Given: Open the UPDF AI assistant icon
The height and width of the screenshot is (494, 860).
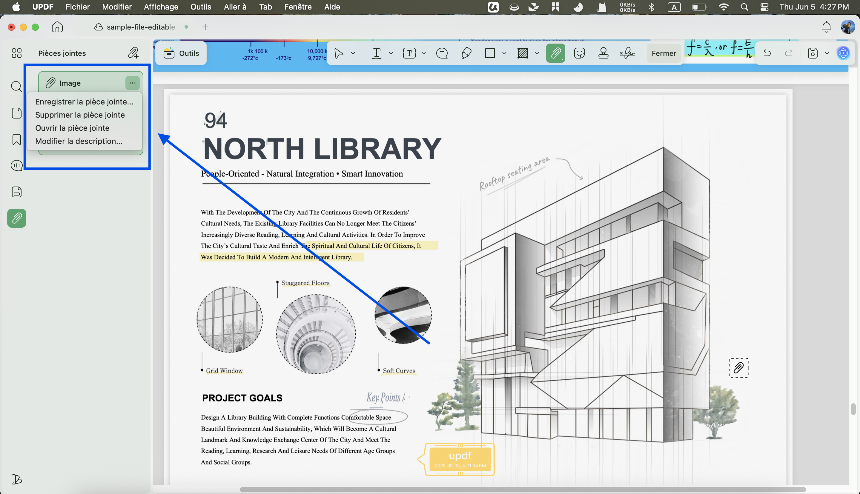Looking at the screenshot, I should click(x=843, y=53).
